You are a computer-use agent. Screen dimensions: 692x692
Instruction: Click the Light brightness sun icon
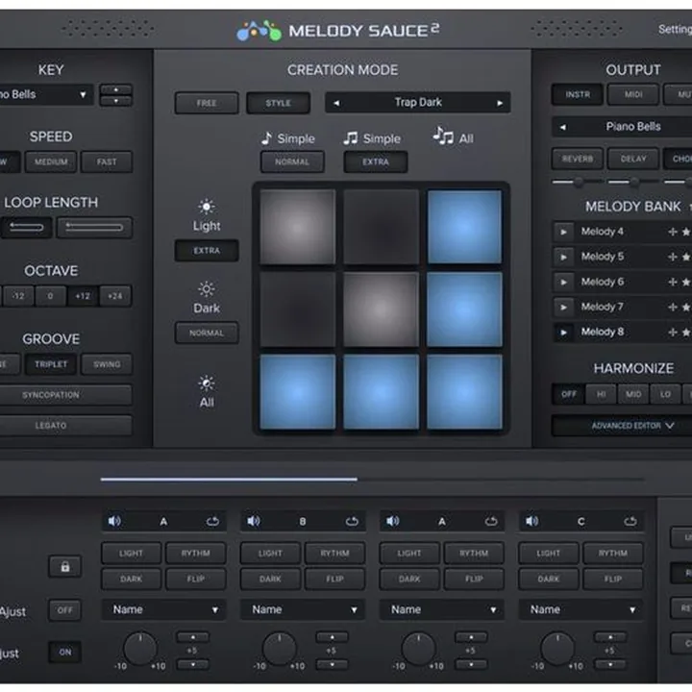(x=207, y=207)
